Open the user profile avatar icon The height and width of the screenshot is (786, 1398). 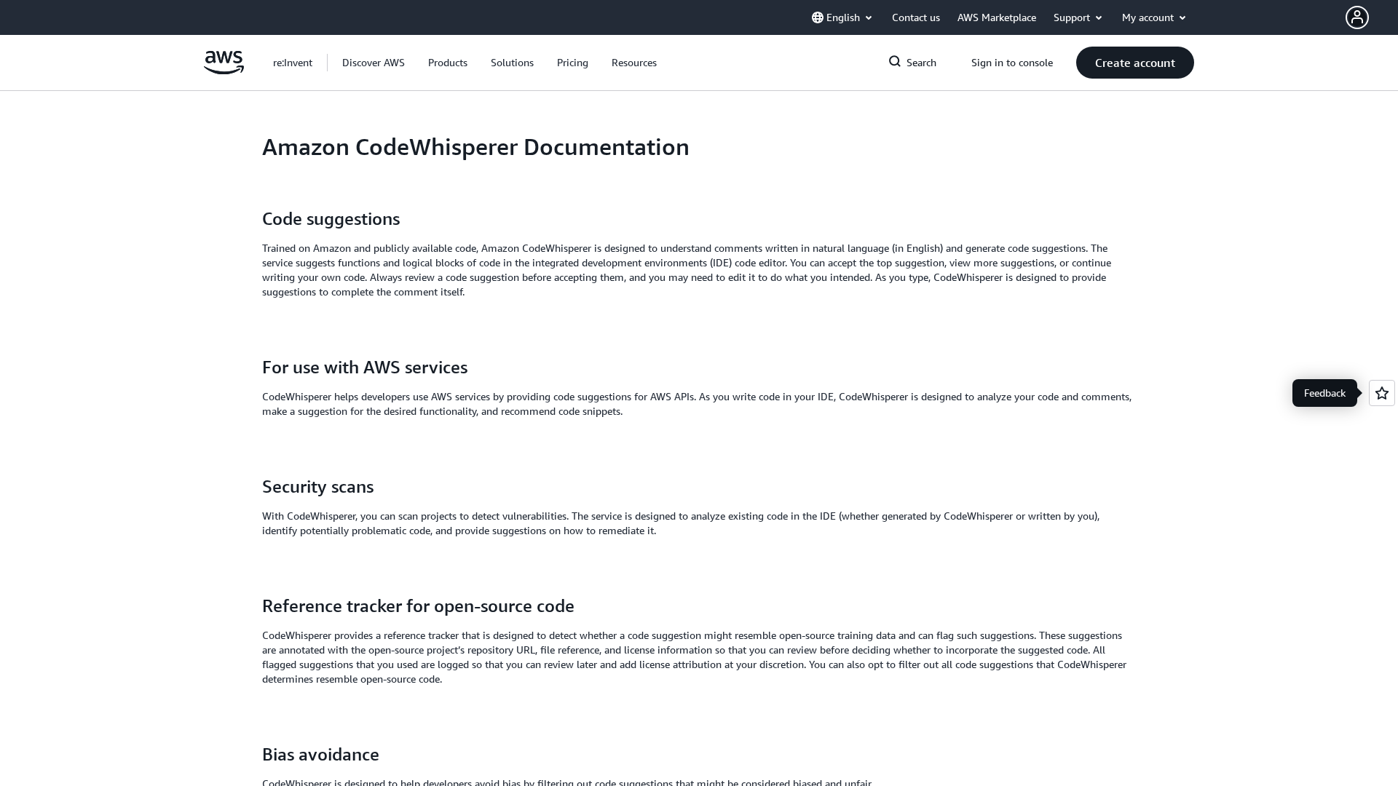tap(1356, 17)
